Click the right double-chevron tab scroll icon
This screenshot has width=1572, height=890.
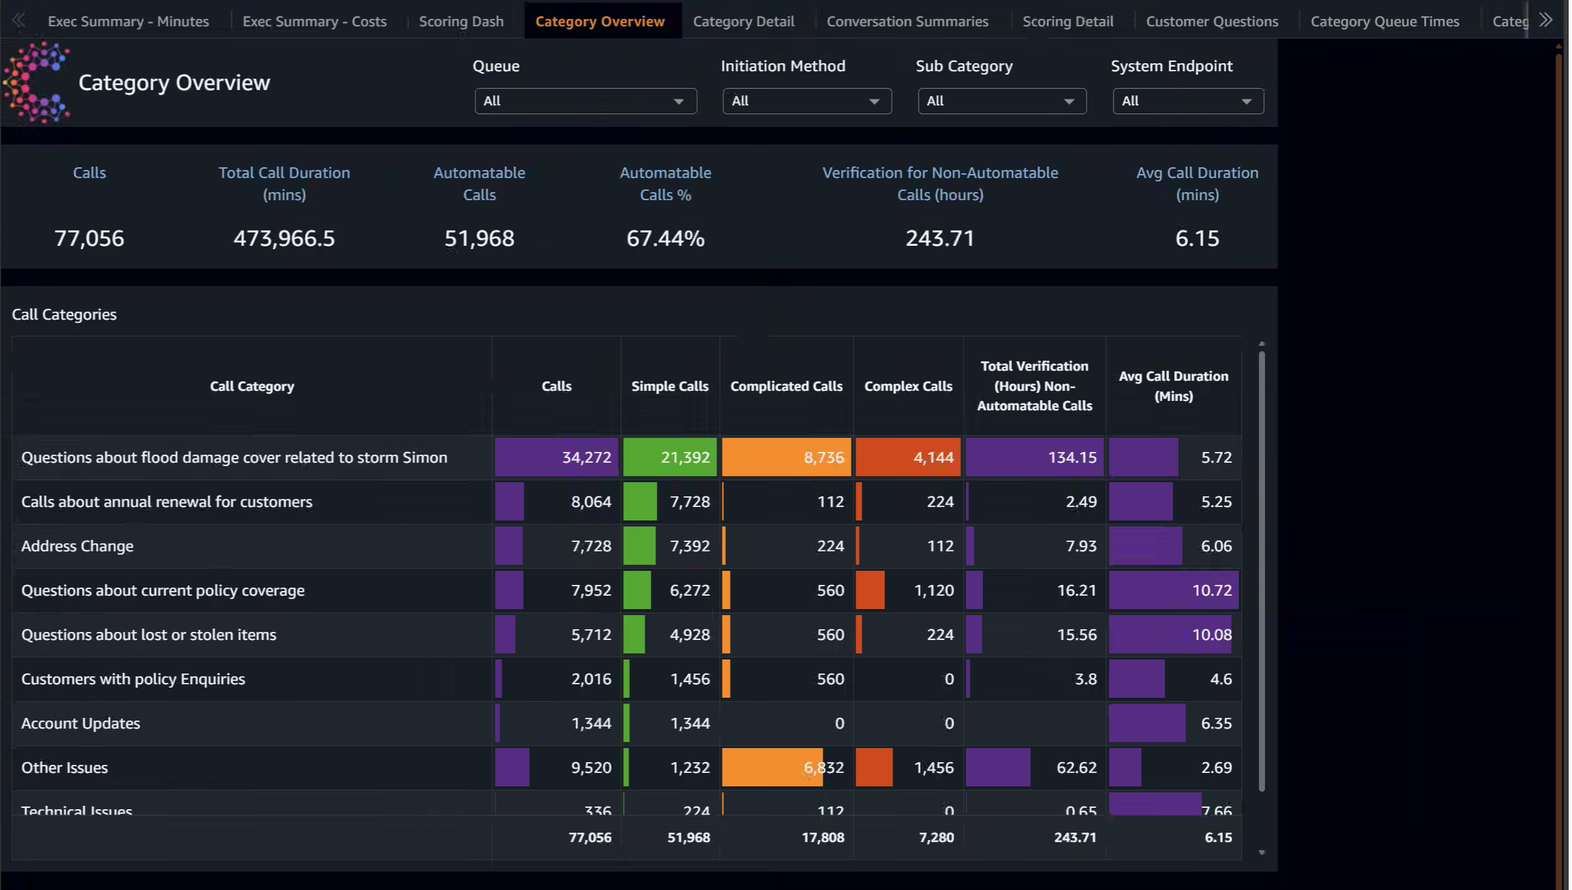[x=1545, y=20]
